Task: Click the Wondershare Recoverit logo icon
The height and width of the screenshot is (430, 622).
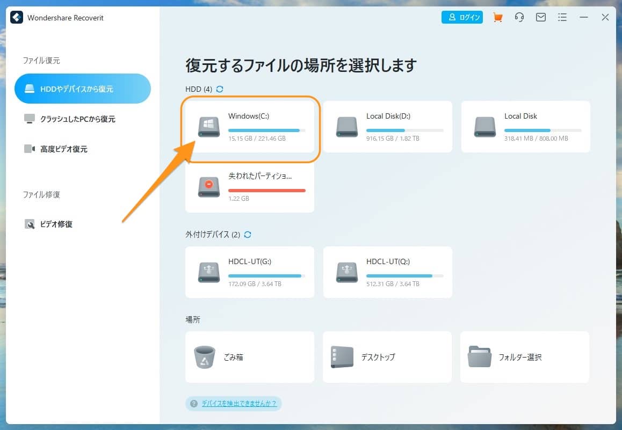Action: tap(17, 18)
